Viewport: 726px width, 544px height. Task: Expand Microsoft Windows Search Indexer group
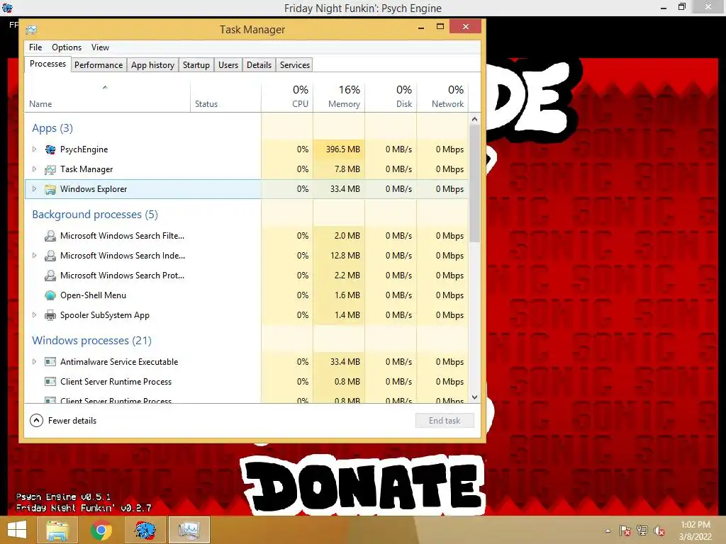click(x=34, y=255)
